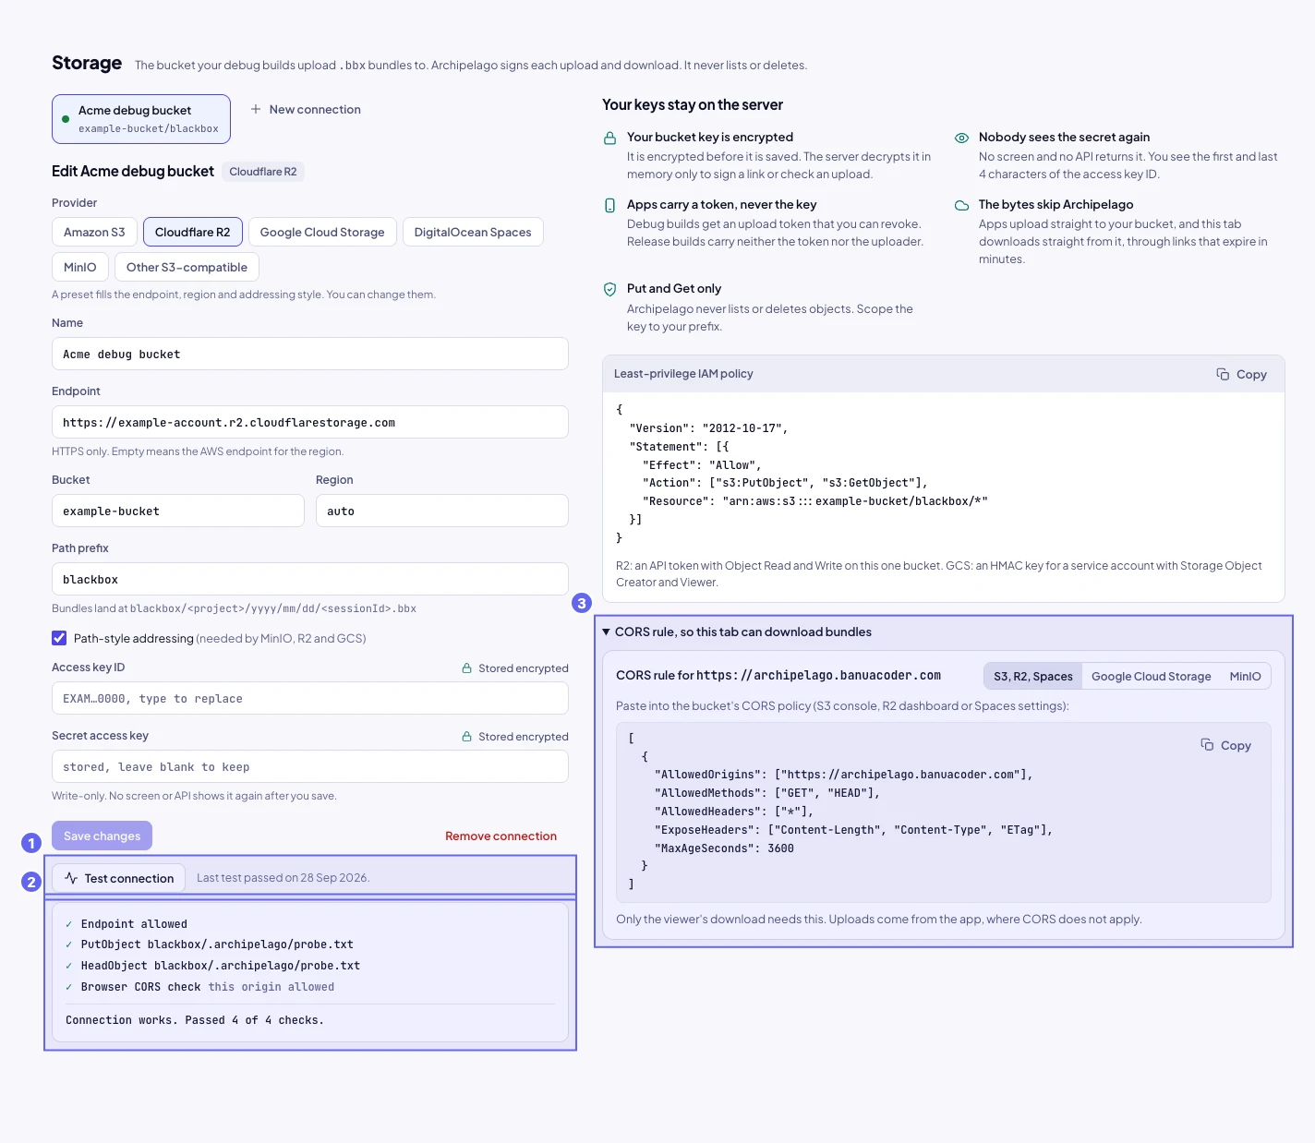Viewport: 1315px width, 1143px height.
Task: Select the Cloudflare R2 provider preset
Action: [x=193, y=232]
